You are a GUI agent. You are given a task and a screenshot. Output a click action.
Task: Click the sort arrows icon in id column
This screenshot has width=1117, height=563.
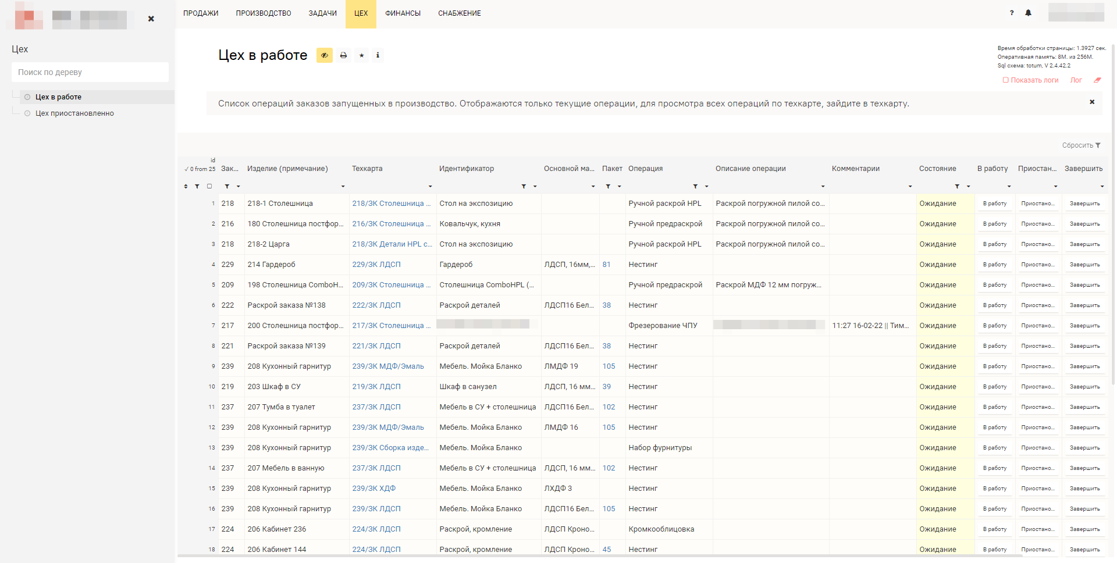[186, 186]
